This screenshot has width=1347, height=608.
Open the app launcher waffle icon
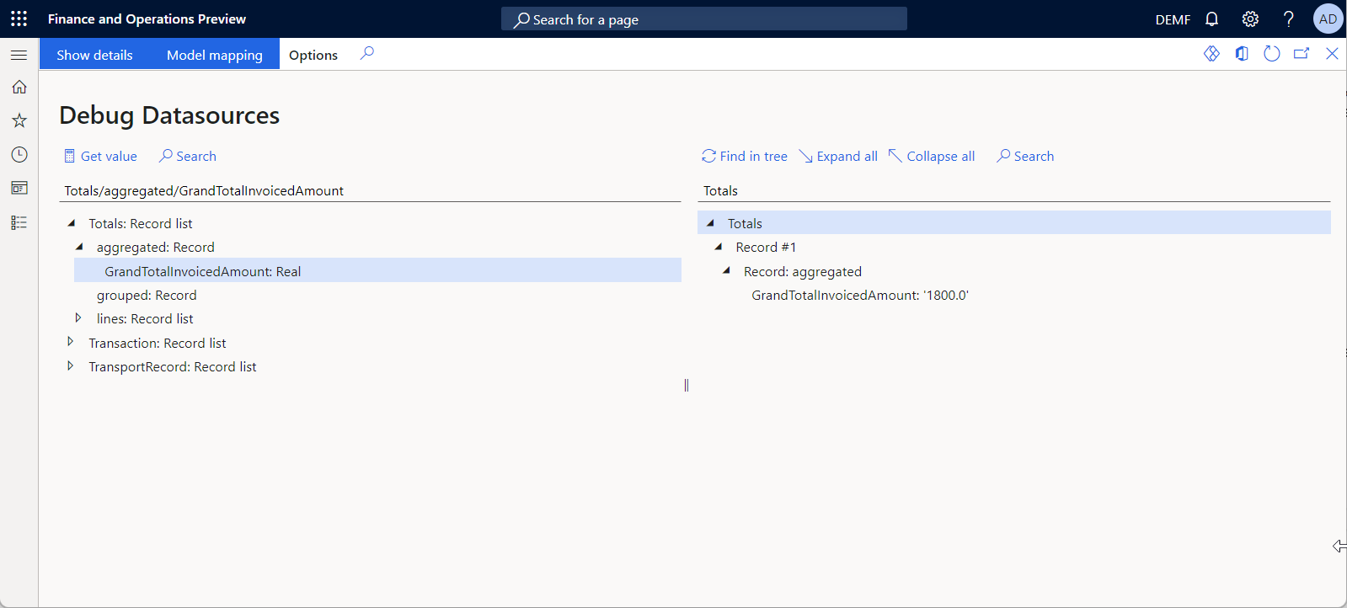pyautogui.click(x=19, y=19)
